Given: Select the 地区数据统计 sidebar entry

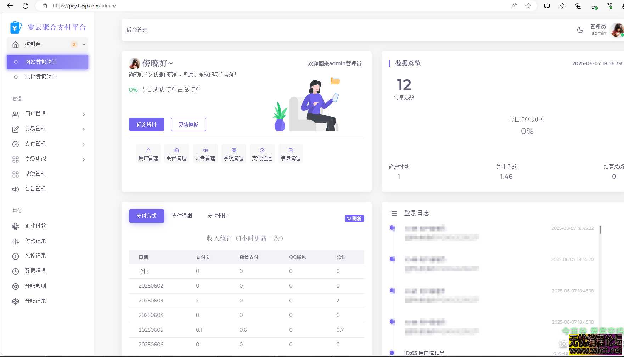Looking at the screenshot, I should [40, 77].
